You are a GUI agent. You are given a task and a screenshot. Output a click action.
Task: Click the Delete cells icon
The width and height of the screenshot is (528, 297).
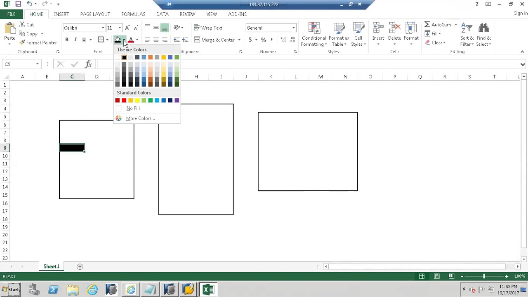(394, 28)
